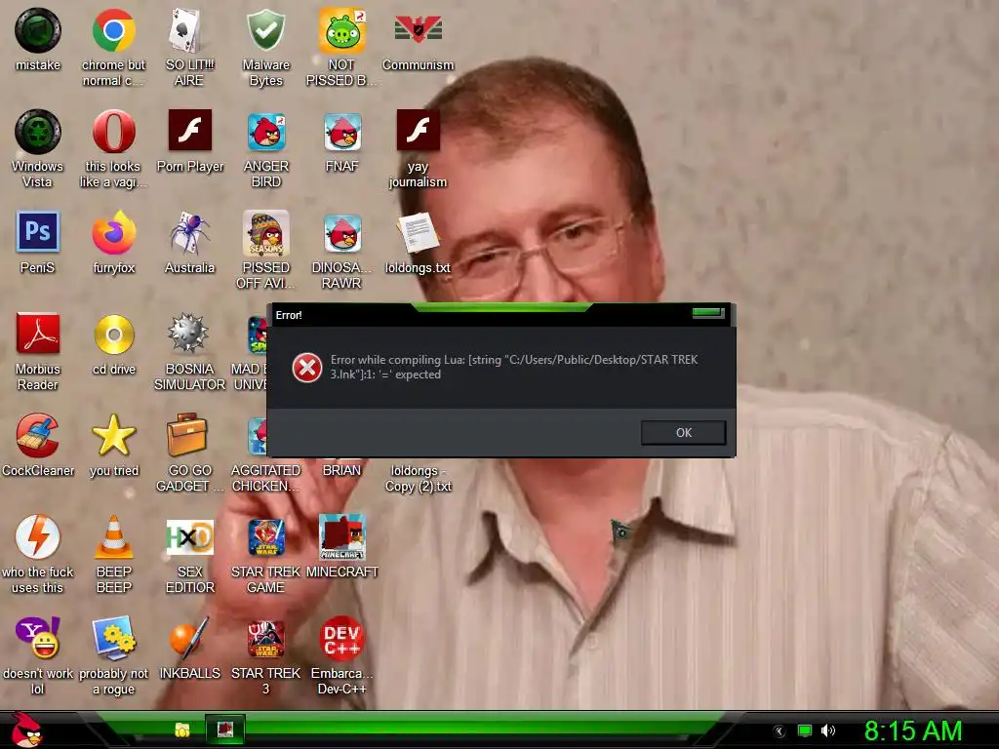999x749 pixels.
Task: Open the 'cd drive' disc icon
Action: pos(113,334)
